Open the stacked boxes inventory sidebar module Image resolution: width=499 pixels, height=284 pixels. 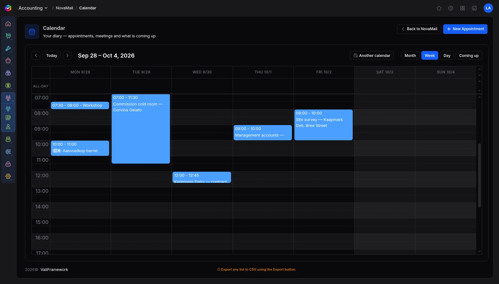(8, 73)
